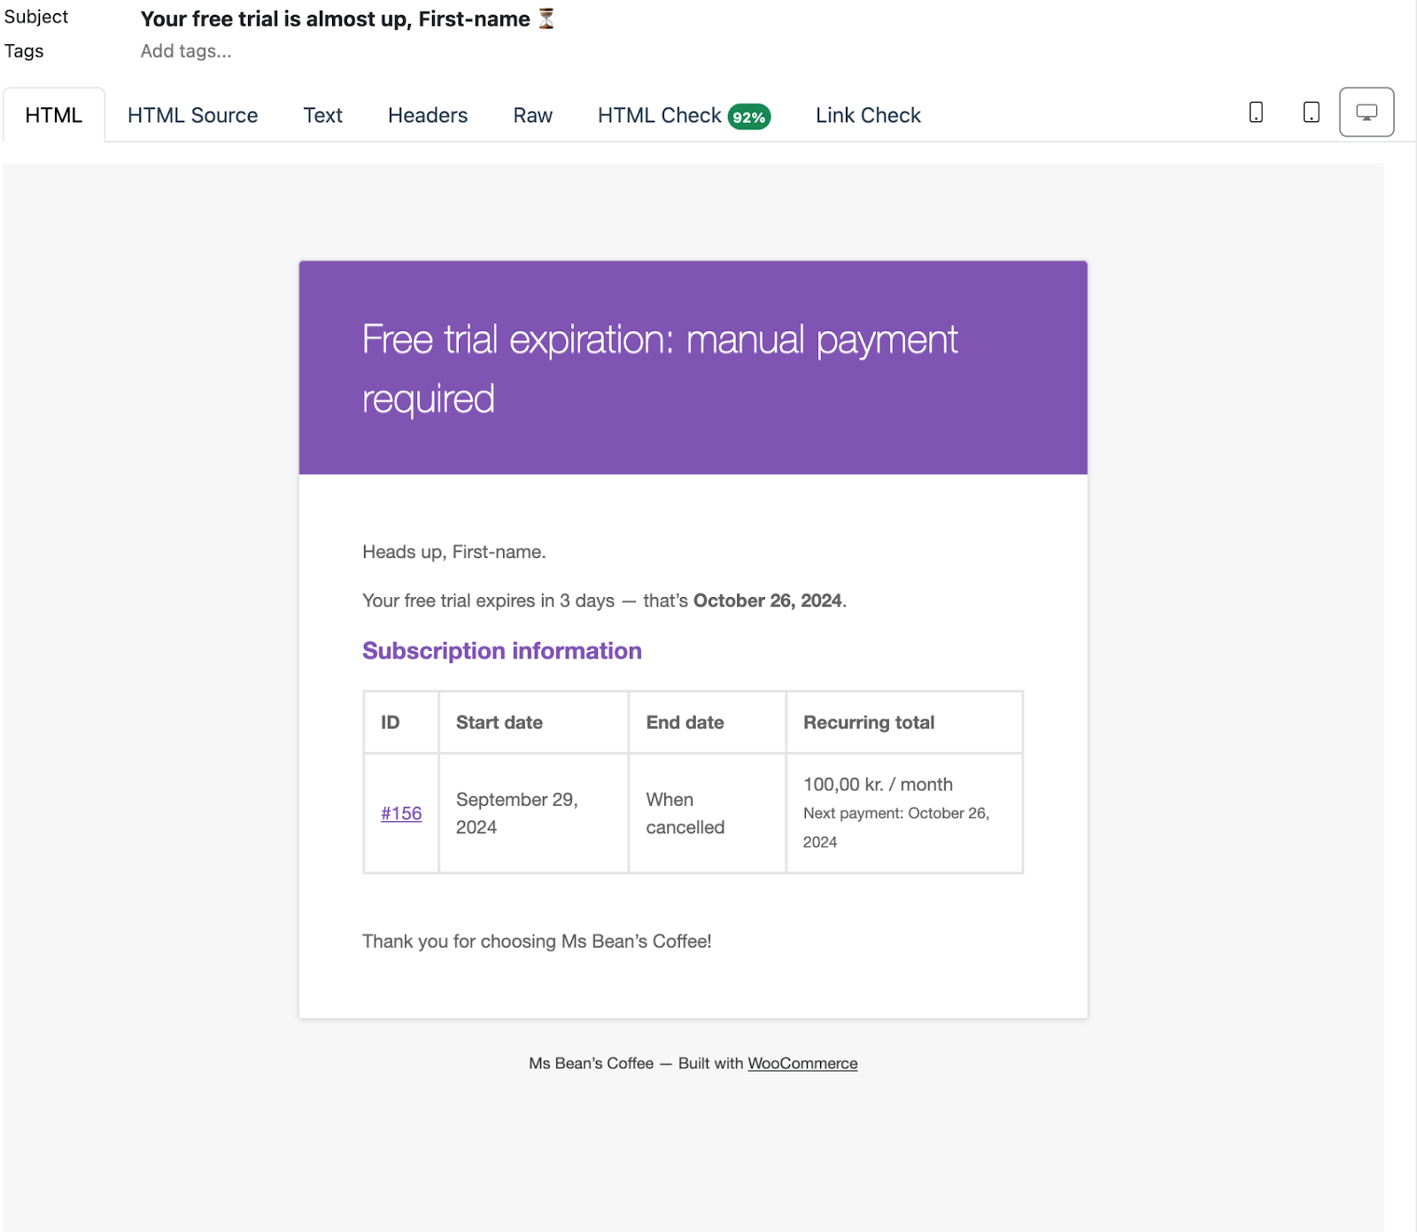Open subscription #156 link
The height and width of the screenshot is (1232, 1417).
point(400,812)
